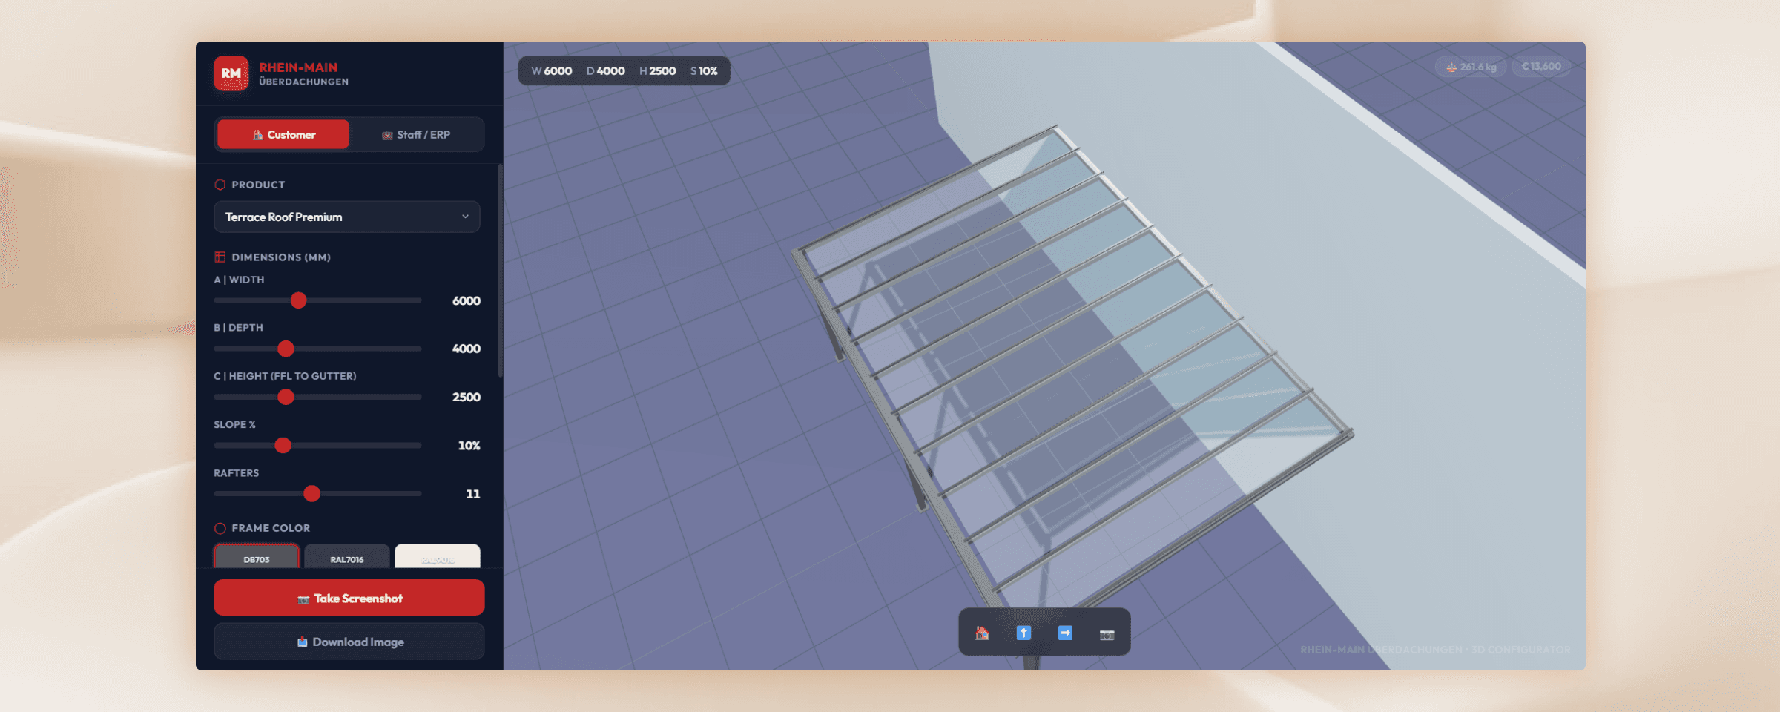Click the price badge € 13,600

tap(1541, 67)
